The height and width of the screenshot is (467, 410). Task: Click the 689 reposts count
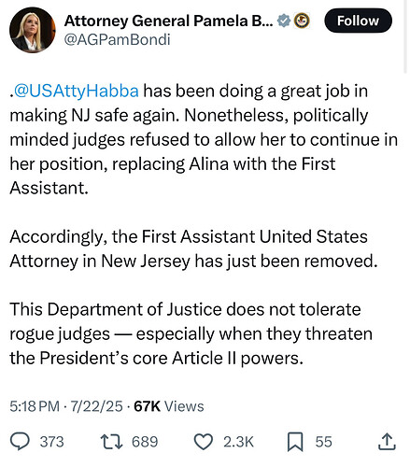click(x=145, y=442)
